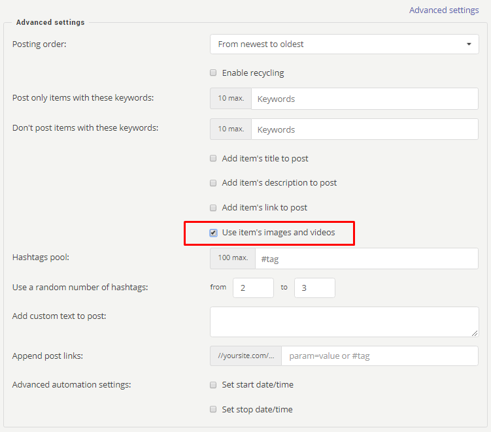
Task: Uncheck Use item's images and videos
Action: 213,233
